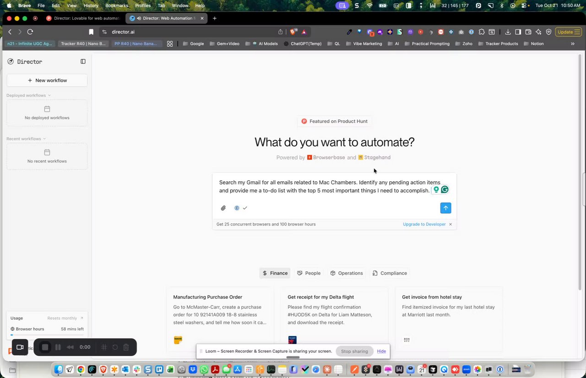Open the Stagehand link
The height and width of the screenshot is (378, 586).
click(374, 157)
